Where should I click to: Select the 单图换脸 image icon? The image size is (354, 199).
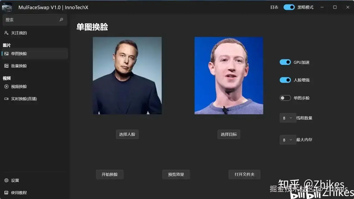click(x=6, y=54)
